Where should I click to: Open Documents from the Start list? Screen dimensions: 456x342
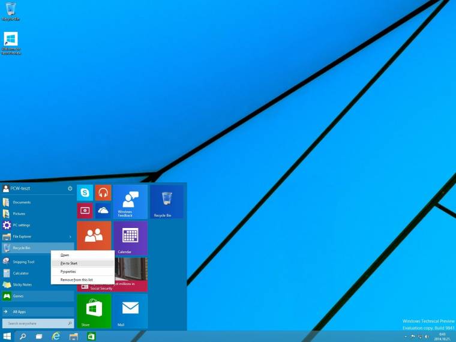(38, 202)
